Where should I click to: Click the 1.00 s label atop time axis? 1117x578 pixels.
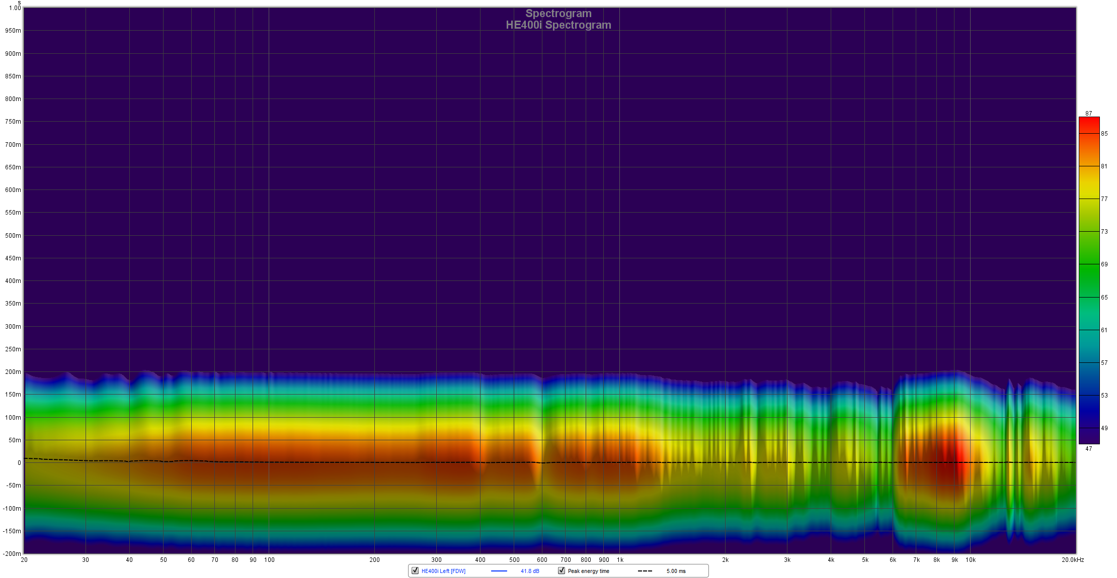coord(15,8)
